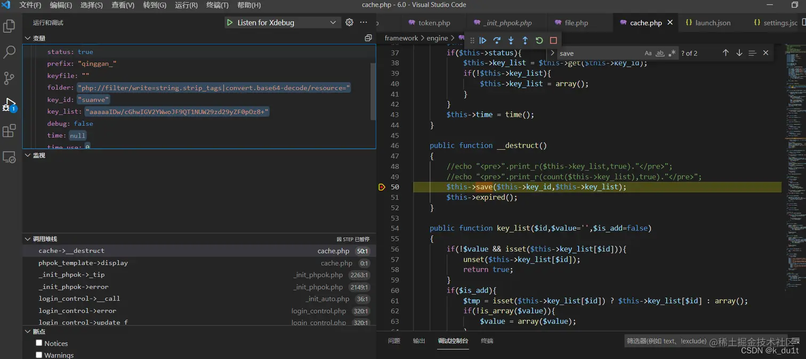Click the debug Step Over icon

497,40
